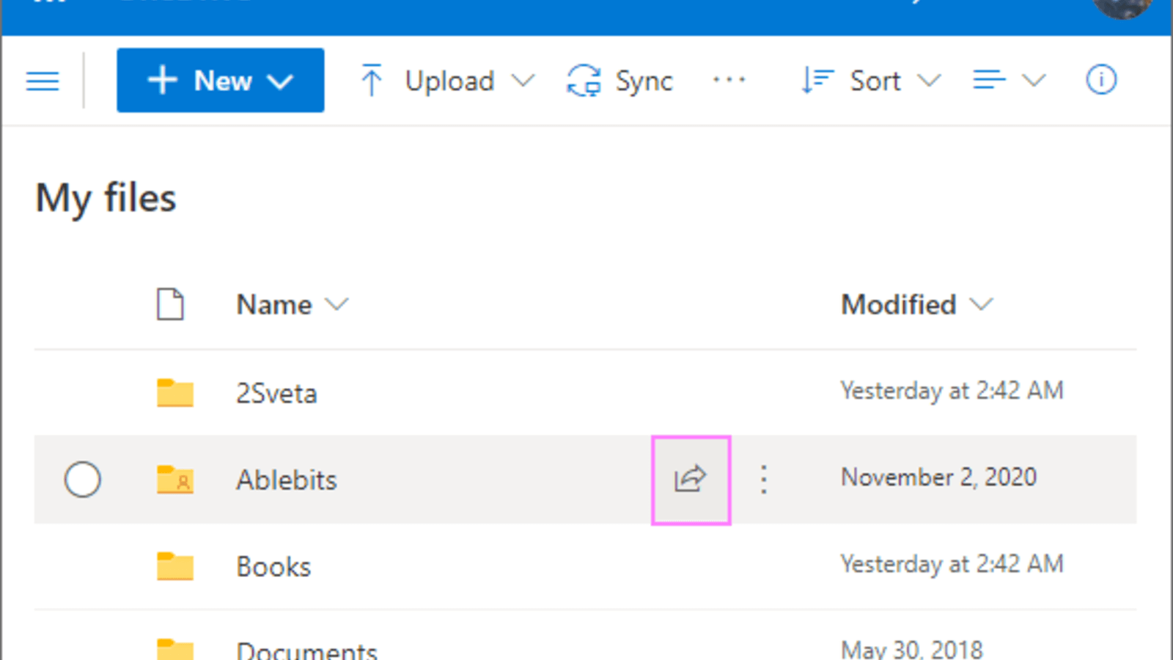1173x660 pixels.
Task: Click the 'My files' heading
Action: pos(106,199)
